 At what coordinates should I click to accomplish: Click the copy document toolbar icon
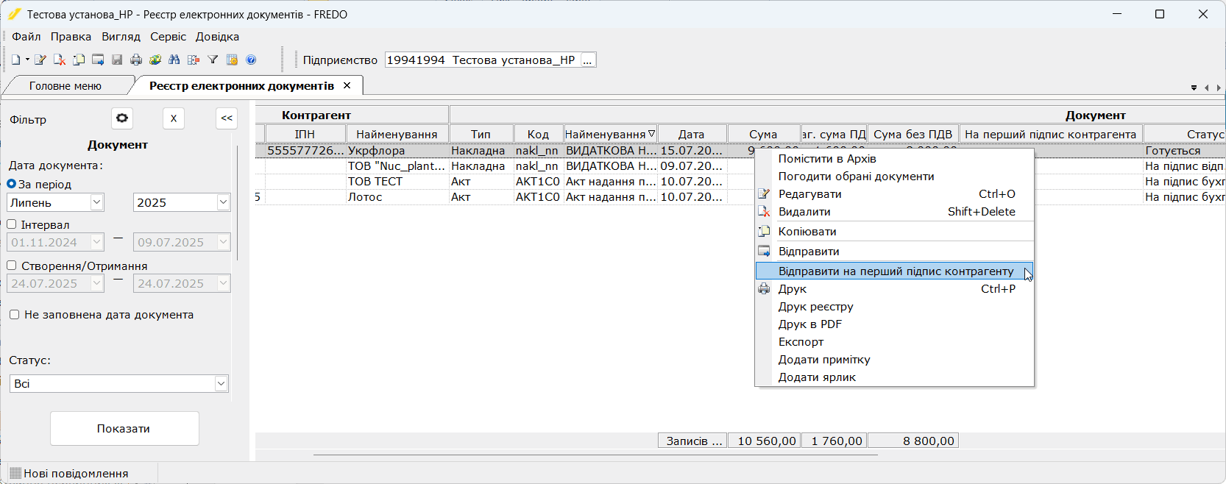pyautogui.click(x=79, y=60)
